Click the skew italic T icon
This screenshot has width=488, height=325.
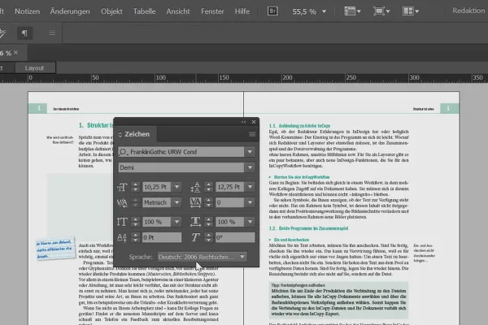point(195,237)
